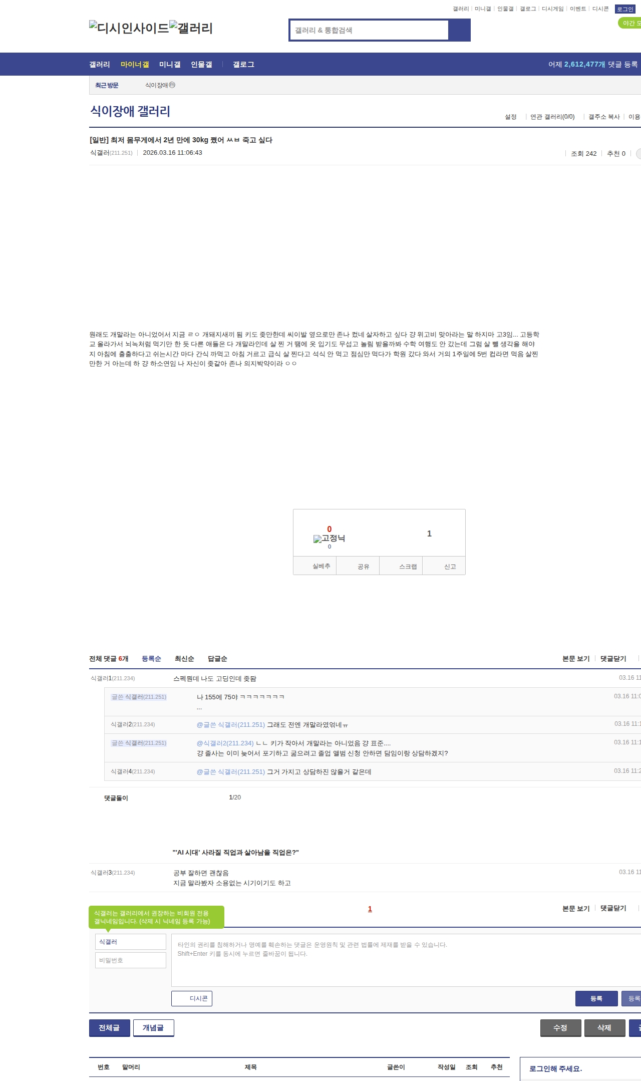Click the 삭제 button below the comment form
The image size is (641, 1081).
click(604, 1028)
